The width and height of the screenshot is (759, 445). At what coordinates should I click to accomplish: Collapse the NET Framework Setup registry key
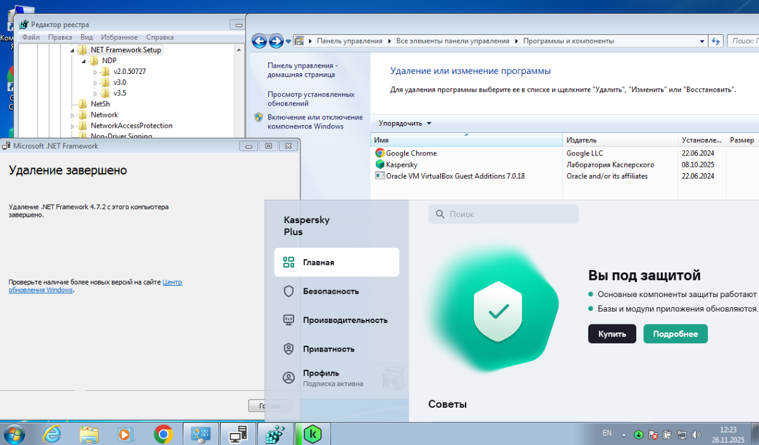[x=72, y=50]
